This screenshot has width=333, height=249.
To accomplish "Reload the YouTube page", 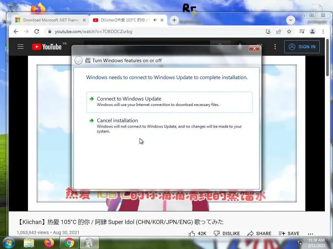I will pos(37,31).
